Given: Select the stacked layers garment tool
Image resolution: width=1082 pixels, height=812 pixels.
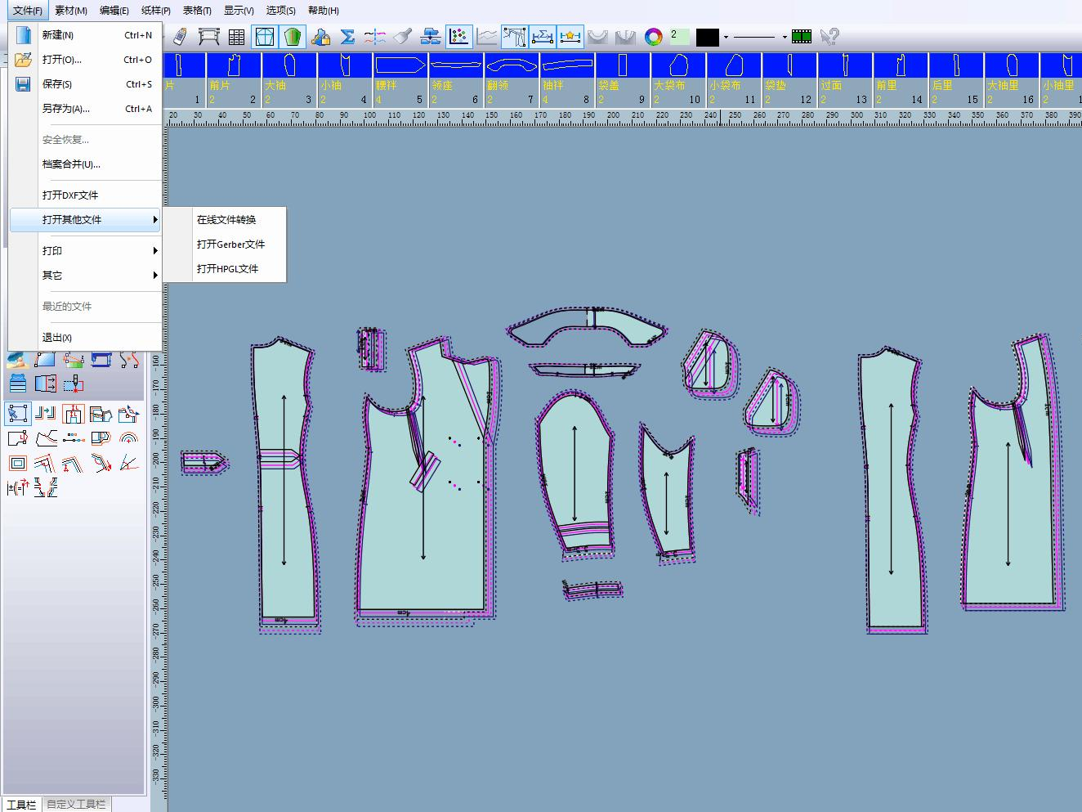Looking at the screenshot, I should tap(18, 384).
